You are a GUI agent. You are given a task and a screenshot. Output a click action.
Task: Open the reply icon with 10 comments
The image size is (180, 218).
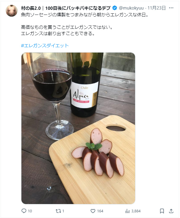click(x=24, y=211)
